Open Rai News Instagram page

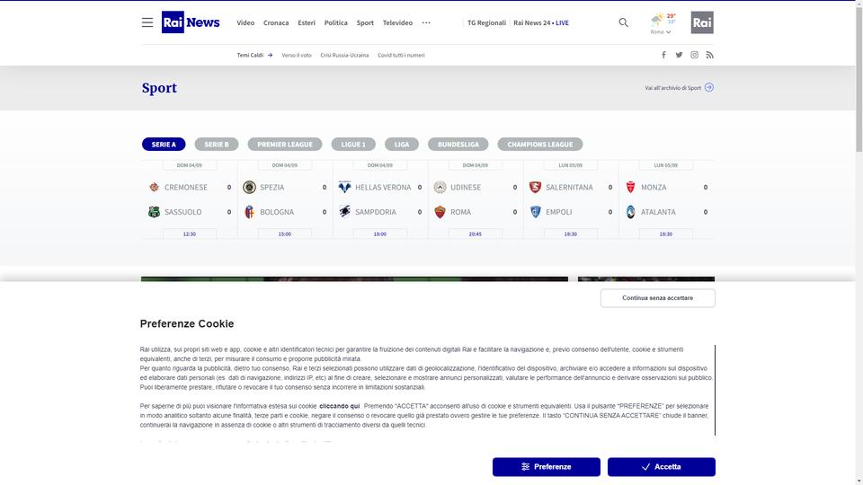(695, 55)
